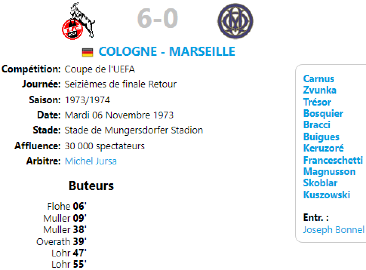The image size is (366, 270).
Task: View Skoblar's player page
Action: (x=320, y=183)
